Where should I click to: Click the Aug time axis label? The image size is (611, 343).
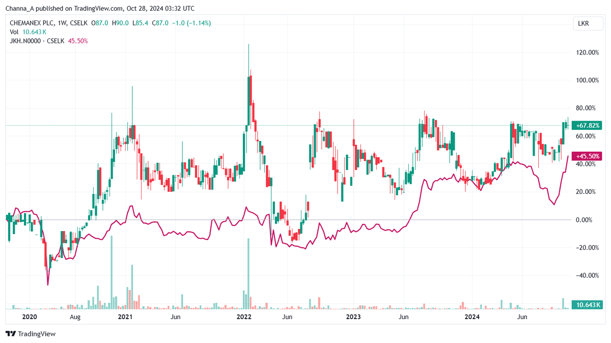coord(75,317)
